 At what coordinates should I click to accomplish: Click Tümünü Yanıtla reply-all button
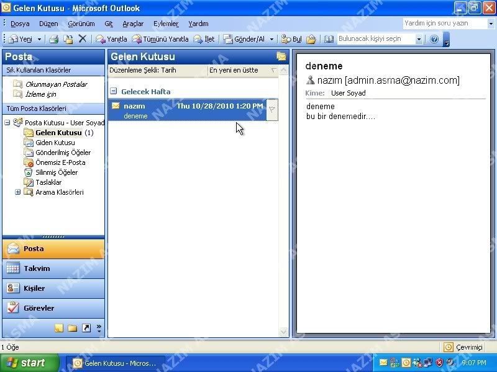tap(160, 39)
